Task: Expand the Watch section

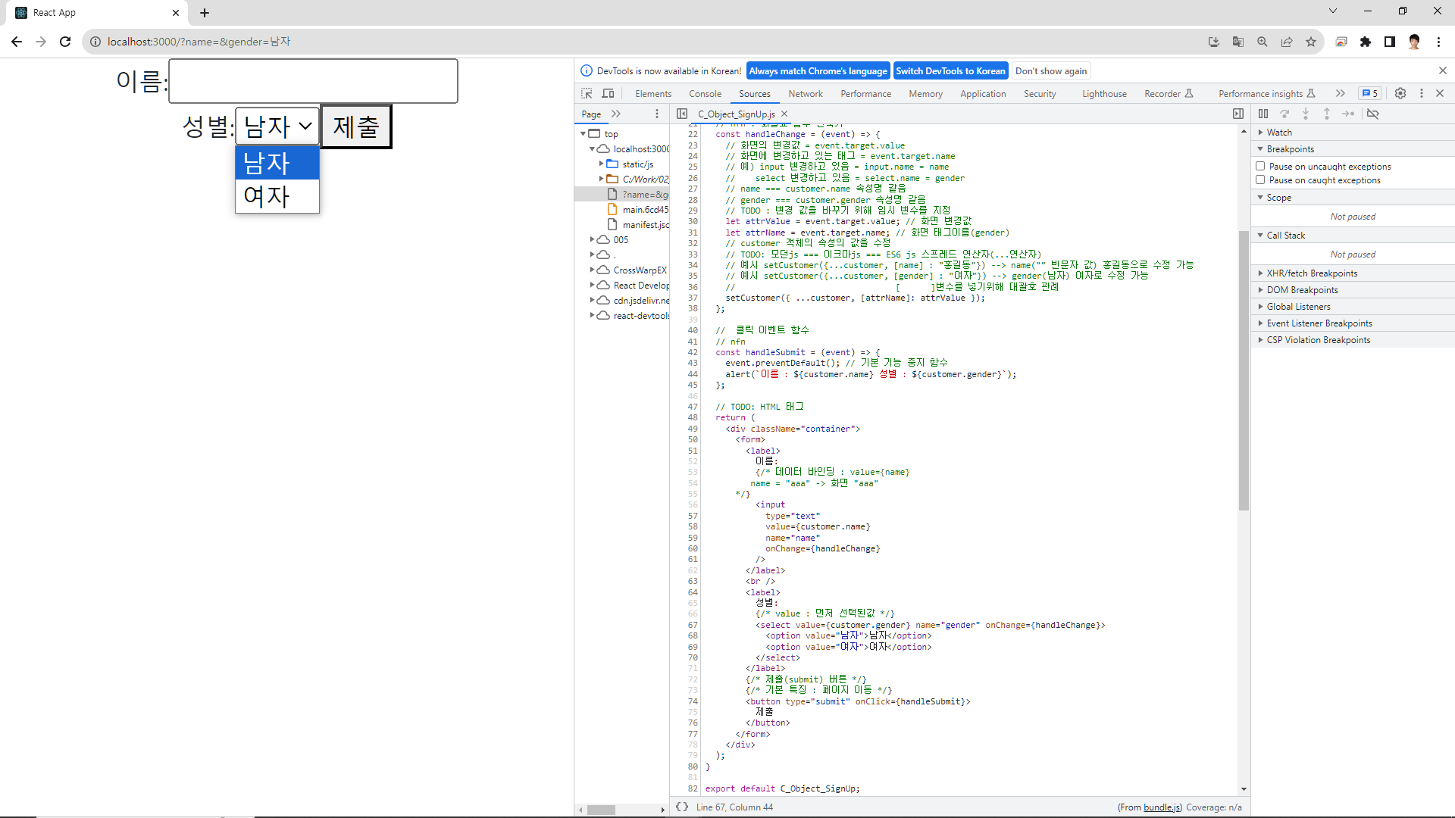Action: coord(1353,133)
